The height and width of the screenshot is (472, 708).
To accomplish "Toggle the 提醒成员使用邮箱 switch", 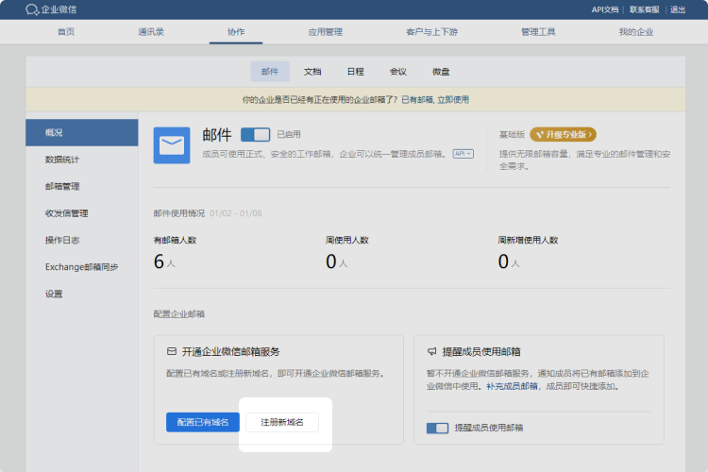I will 437,429.
